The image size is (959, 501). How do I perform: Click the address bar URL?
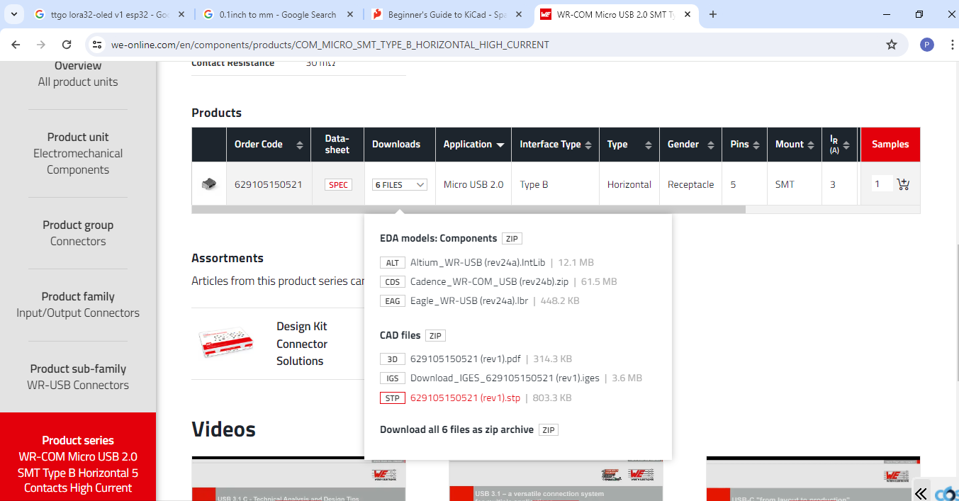click(330, 45)
